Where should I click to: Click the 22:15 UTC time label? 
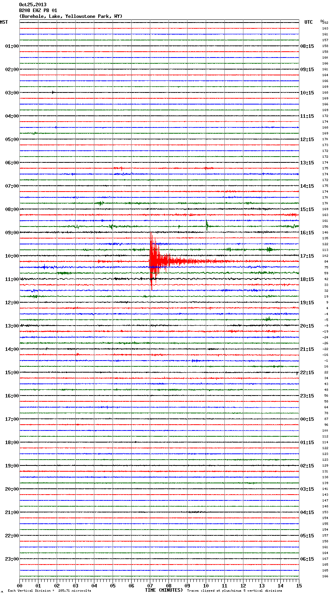click(307, 373)
